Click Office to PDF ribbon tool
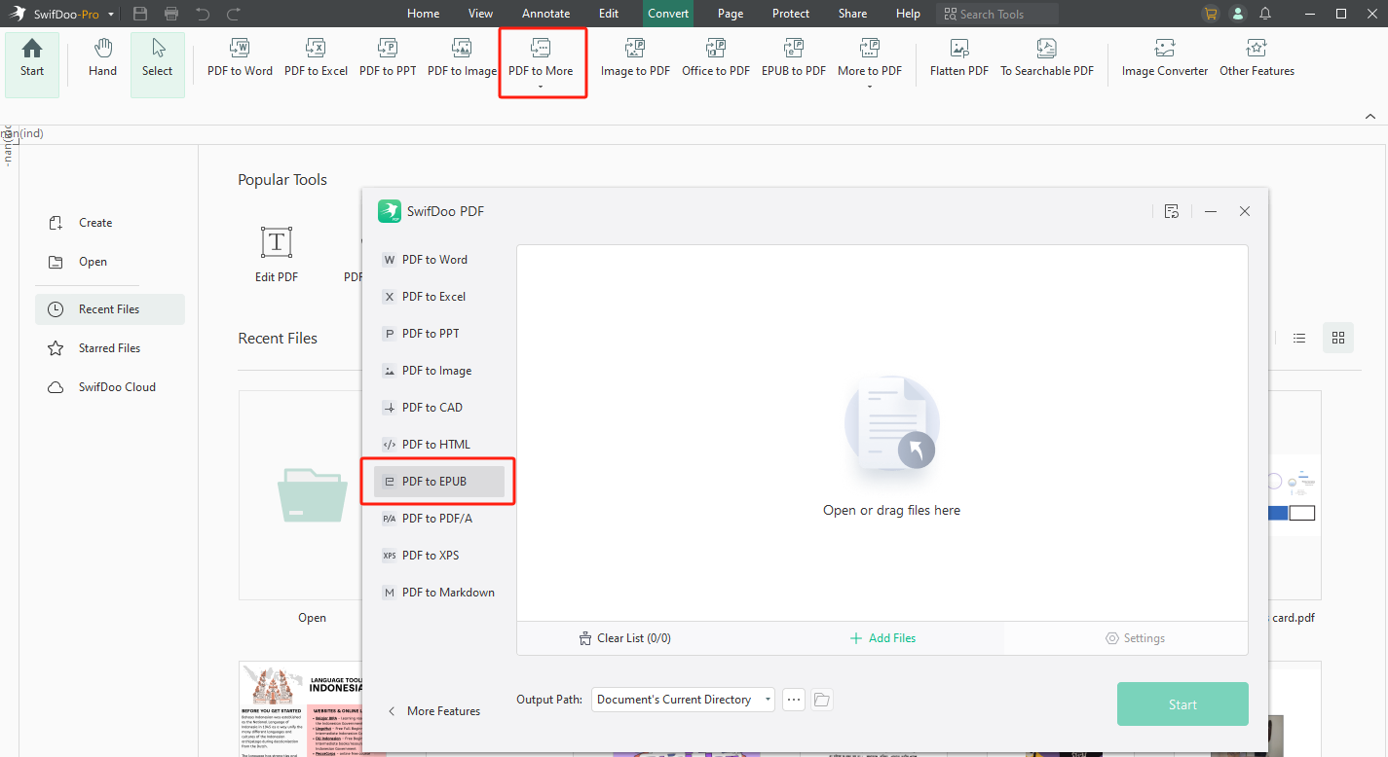1388x757 pixels. pyautogui.click(x=716, y=58)
